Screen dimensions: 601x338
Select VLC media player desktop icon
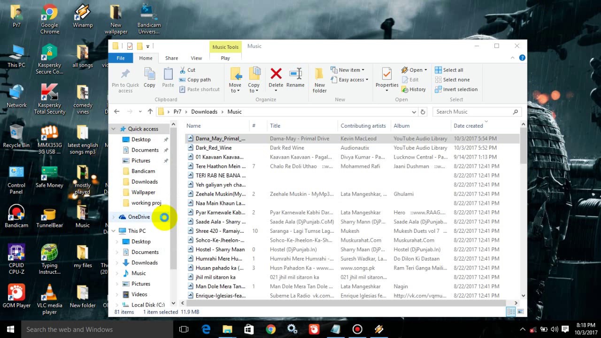49,299
